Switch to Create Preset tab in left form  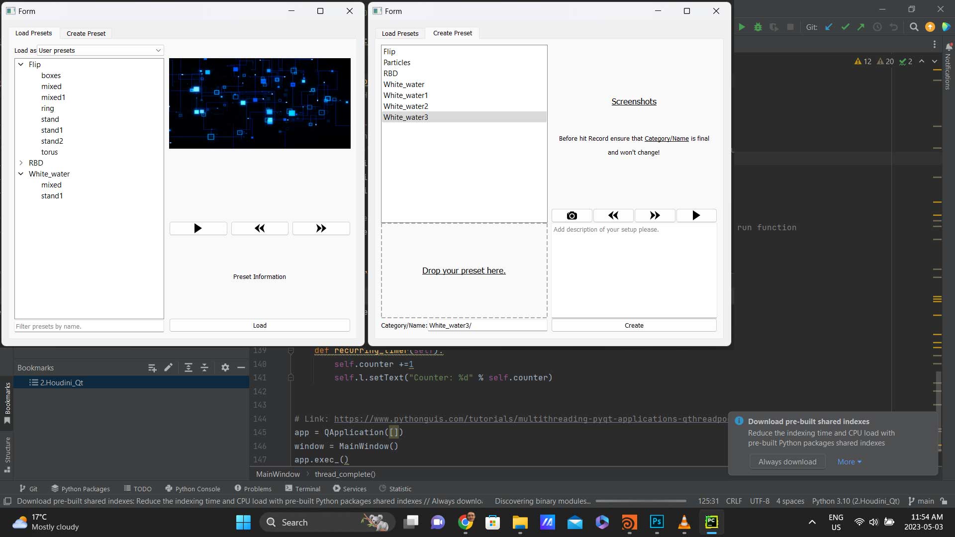86,33
